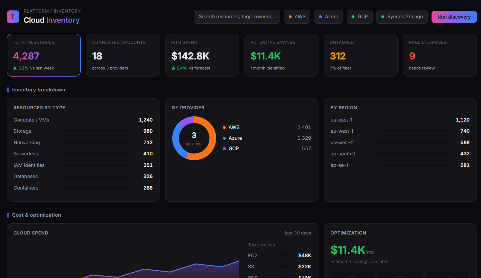Click the IAM identities label
Screen dimensions: 481x278
coord(29,165)
